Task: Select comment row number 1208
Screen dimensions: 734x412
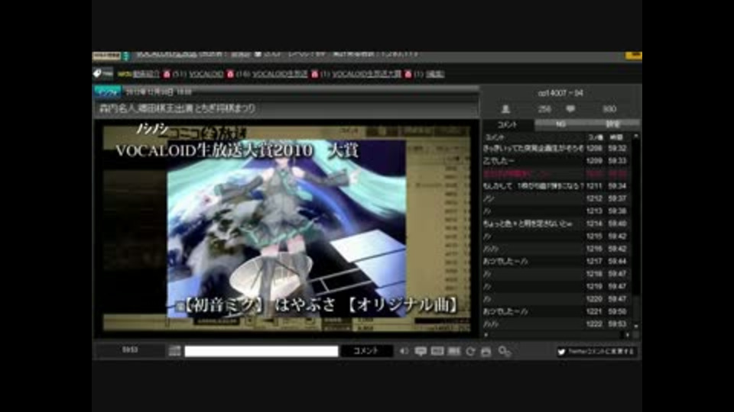Action: pyautogui.click(x=557, y=148)
